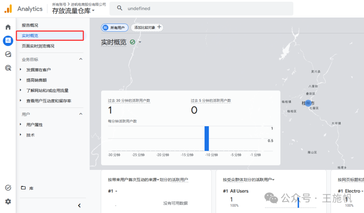Image resolution: width=364 pixels, height=213 pixels.
Task: Click the Google Analytics logo
Action: click(x=8, y=9)
